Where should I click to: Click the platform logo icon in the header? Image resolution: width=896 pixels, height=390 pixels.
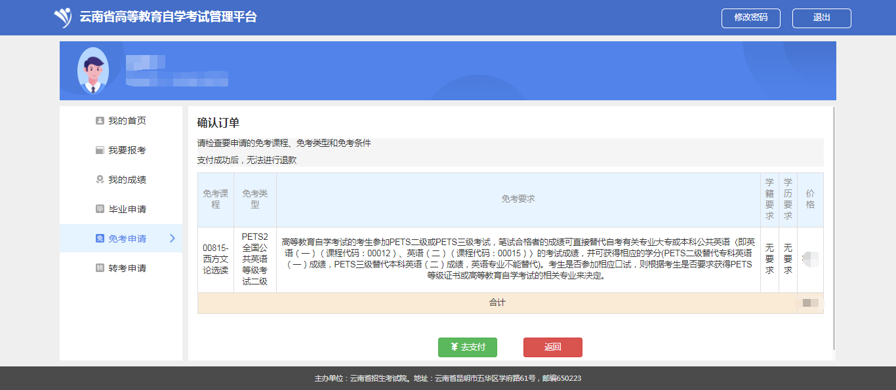pyautogui.click(x=63, y=17)
